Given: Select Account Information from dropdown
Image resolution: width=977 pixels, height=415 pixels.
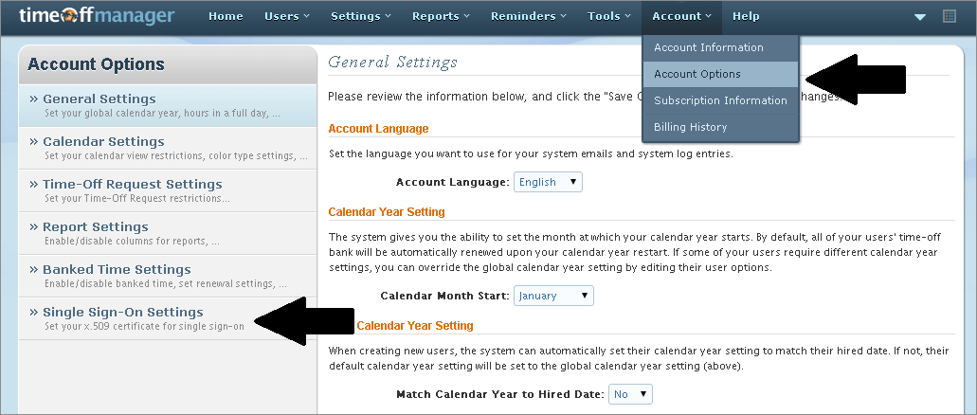Looking at the screenshot, I should pyautogui.click(x=720, y=47).
